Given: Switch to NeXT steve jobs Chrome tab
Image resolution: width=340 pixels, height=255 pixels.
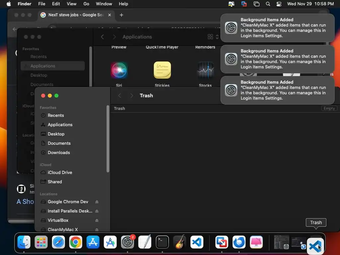Looking at the screenshot, I should [76, 15].
